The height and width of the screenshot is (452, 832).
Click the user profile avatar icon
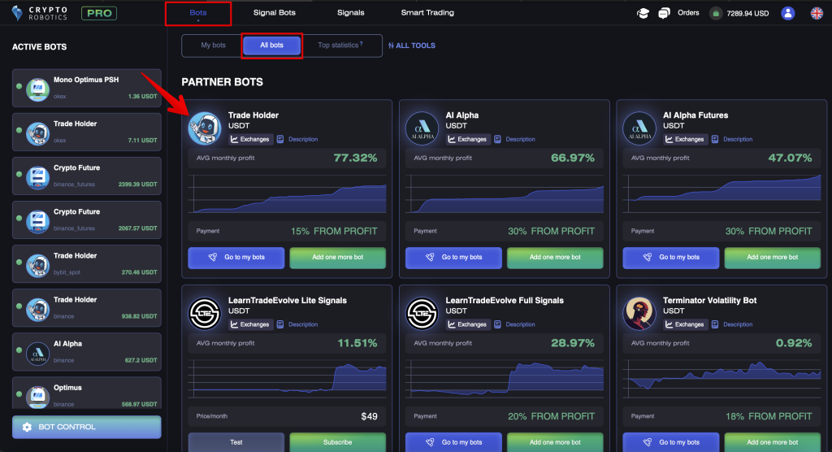click(788, 13)
